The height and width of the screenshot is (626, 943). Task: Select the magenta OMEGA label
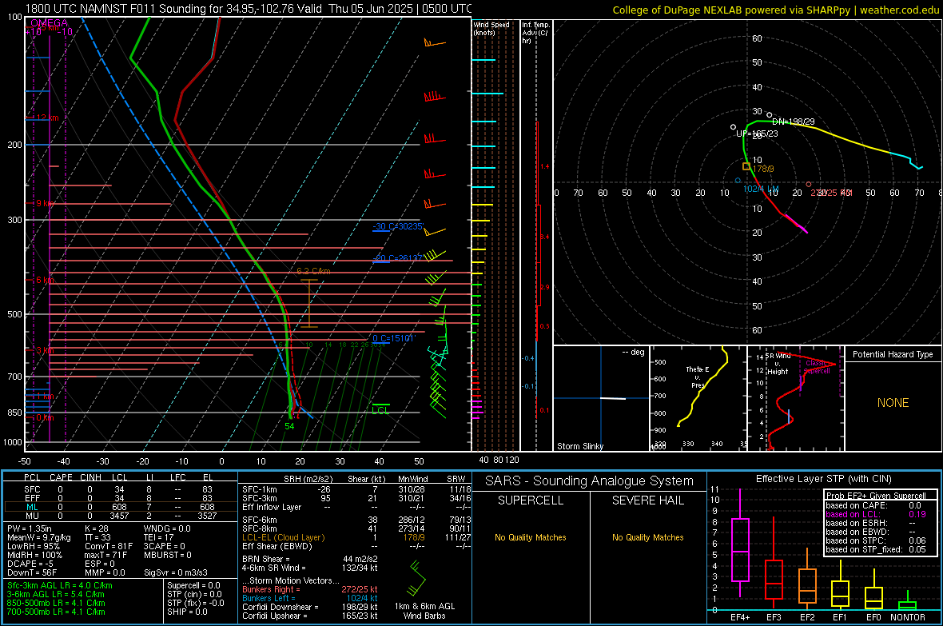click(x=49, y=23)
